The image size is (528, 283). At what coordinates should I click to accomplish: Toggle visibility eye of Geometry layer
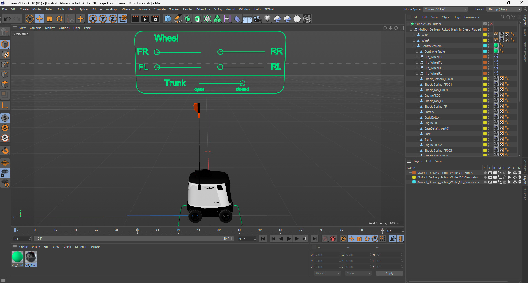point(490,177)
